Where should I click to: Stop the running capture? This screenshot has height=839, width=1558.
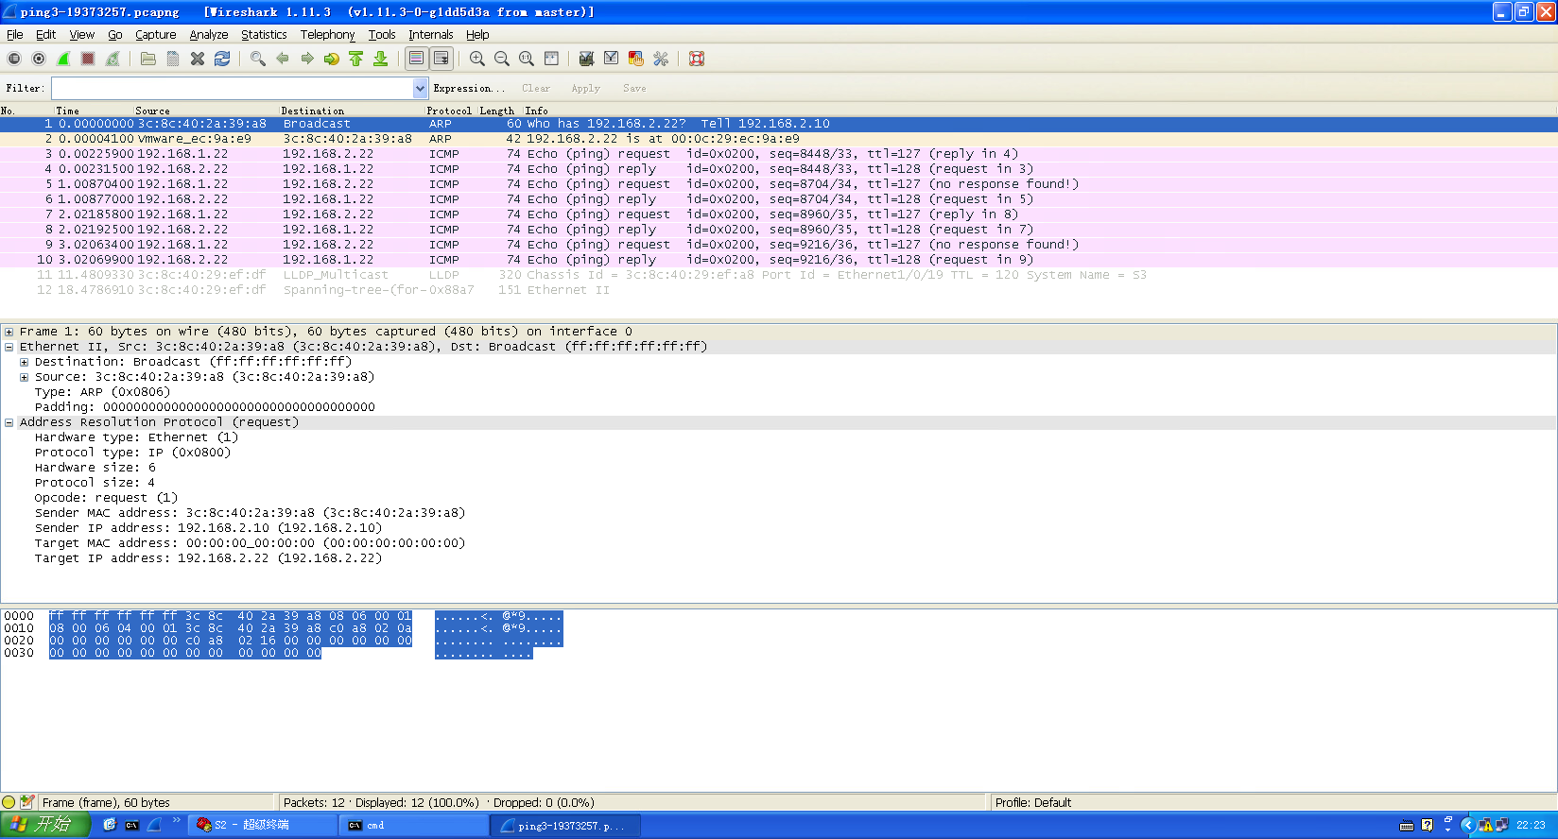point(88,59)
